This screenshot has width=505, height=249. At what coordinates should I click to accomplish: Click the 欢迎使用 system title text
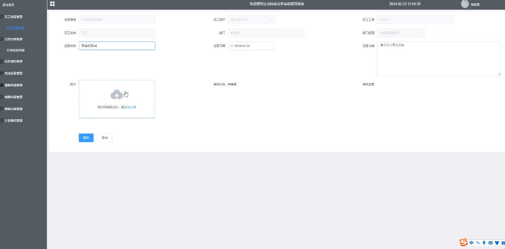277,4
